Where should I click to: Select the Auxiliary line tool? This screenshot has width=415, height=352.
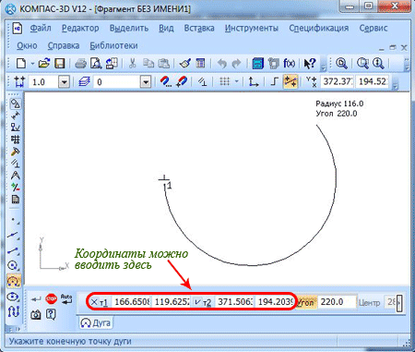point(14,236)
